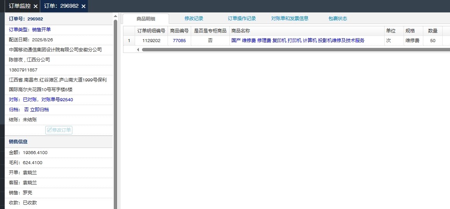
Task: View the 包裹状态 tab
Action: point(338,19)
